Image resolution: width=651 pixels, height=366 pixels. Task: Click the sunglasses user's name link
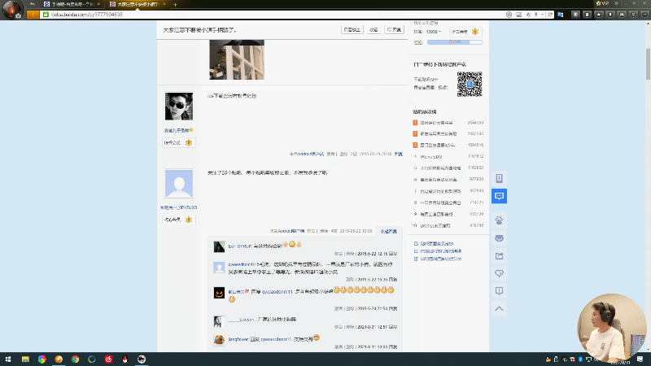pos(177,130)
